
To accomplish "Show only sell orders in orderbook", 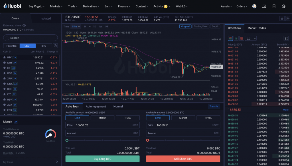I will (x=242, y=38).
